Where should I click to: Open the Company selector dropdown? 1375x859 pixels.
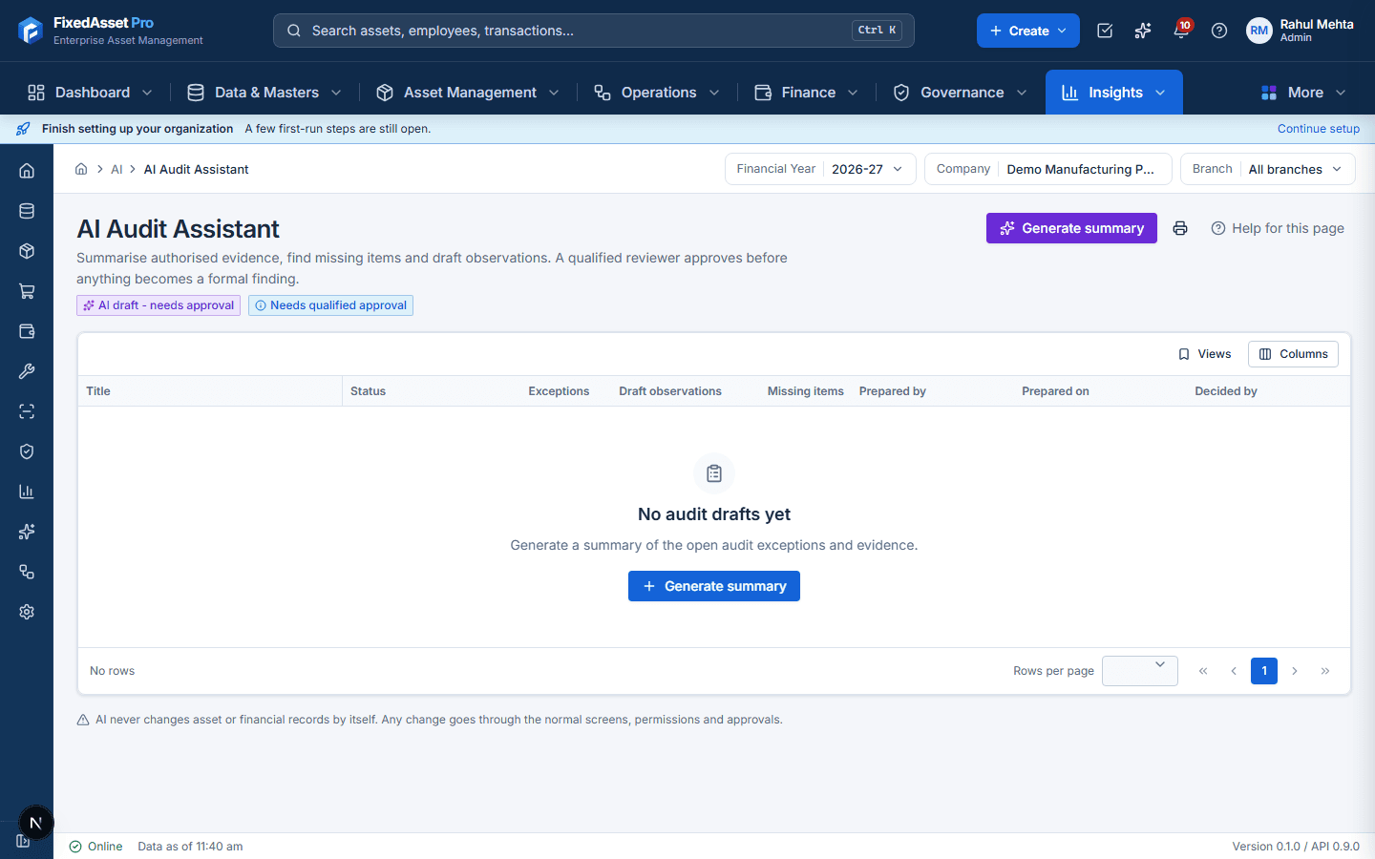coord(1048,169)
